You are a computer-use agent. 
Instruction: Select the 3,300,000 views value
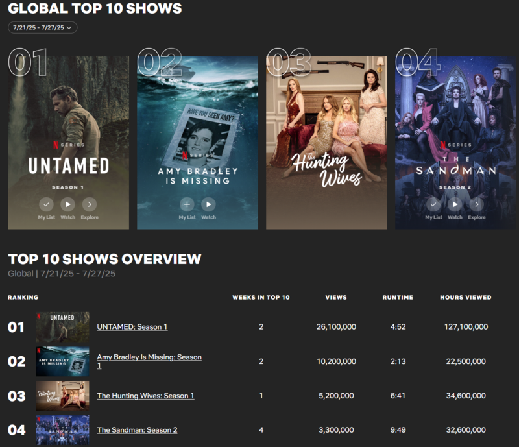tap(336, 430)
